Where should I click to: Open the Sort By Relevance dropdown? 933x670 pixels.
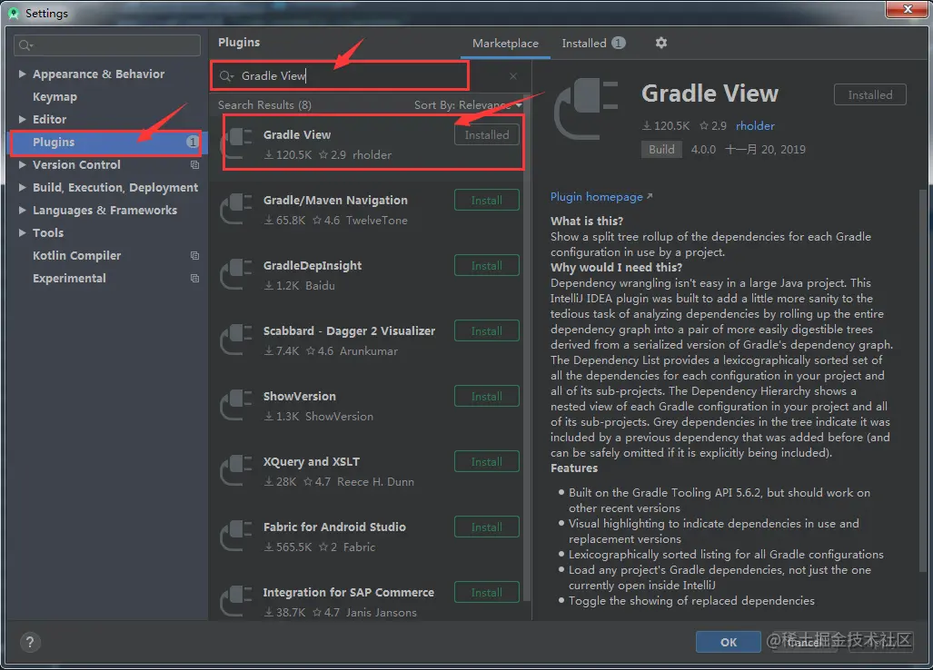[x=468, y=105]
